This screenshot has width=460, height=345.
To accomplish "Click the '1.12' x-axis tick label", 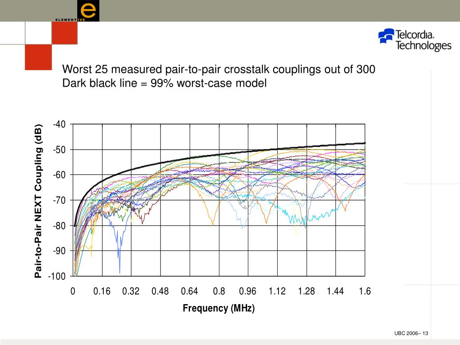I will (x=277, y=291).
